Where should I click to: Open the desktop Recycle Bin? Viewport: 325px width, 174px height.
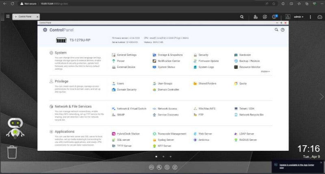[x=12, y=152]
